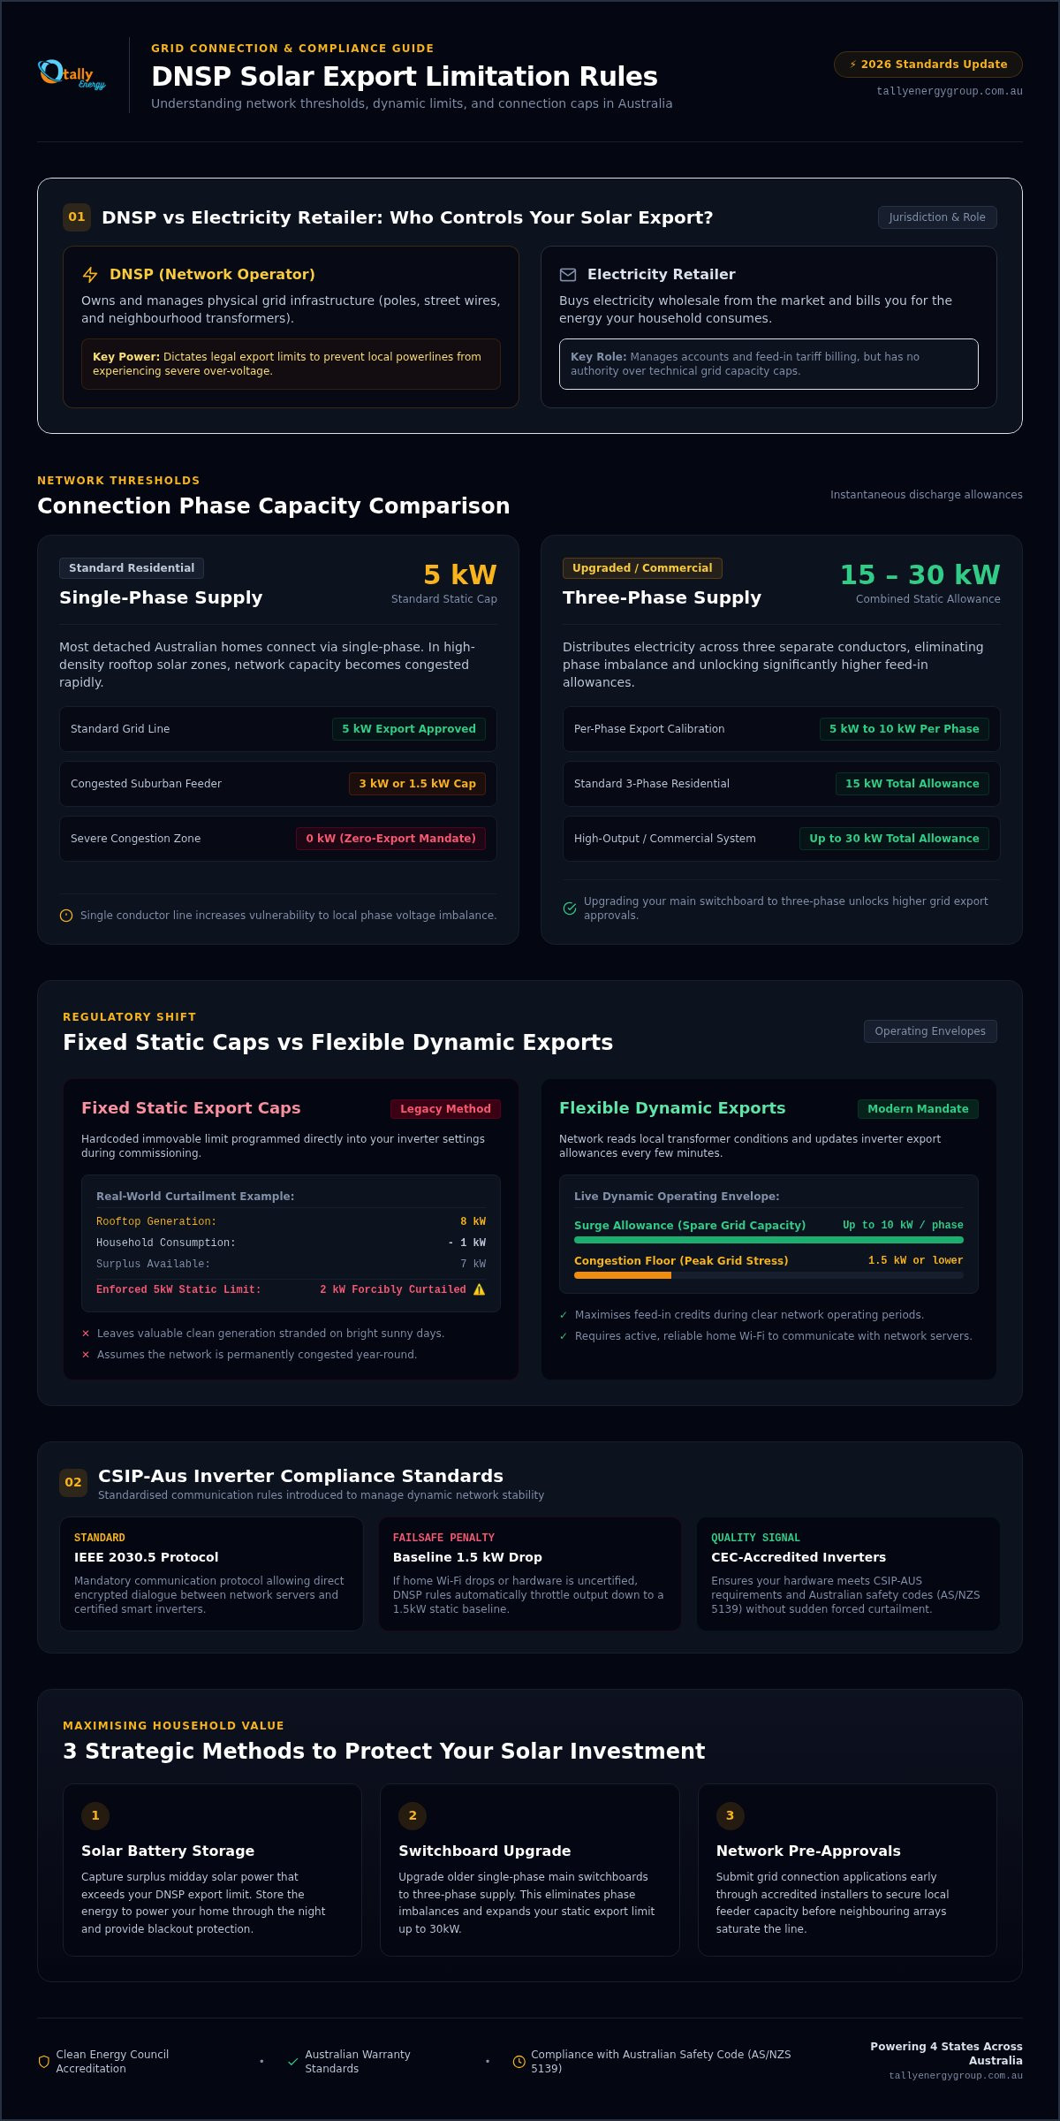Image resolution: width=1060 pixels, height=2121 pixels.
Task: Click the Flexible Dynamic Exports heading
Action: click(x=672, y=1108)
